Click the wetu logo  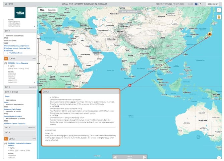(20, 13)
